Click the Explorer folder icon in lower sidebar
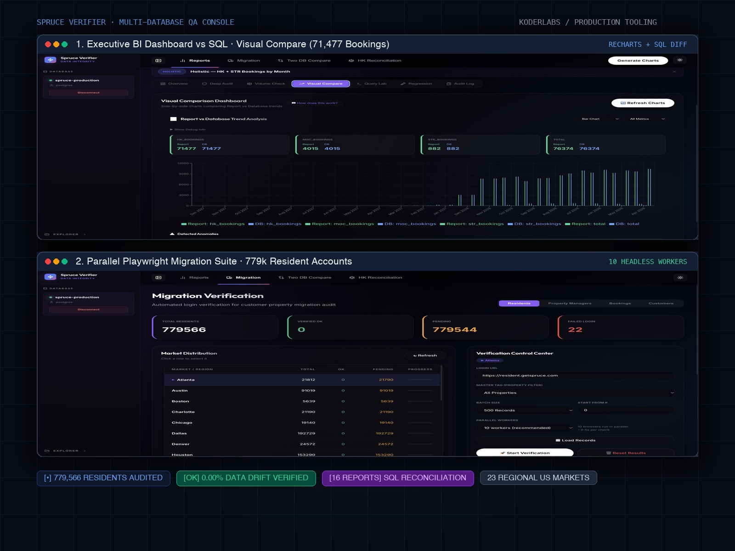735x551 pixels. pos(47,451)
